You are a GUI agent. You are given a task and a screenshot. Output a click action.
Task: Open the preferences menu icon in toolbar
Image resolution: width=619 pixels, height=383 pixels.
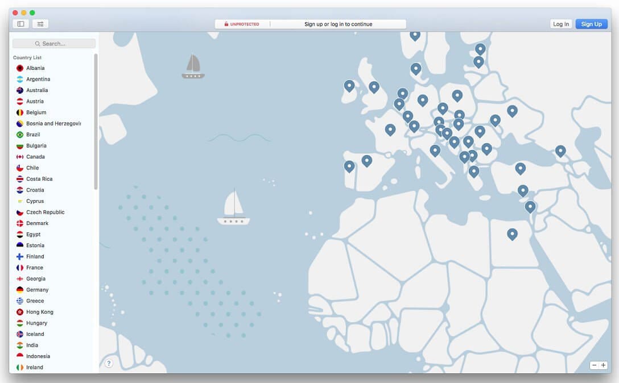pos(40,24)
